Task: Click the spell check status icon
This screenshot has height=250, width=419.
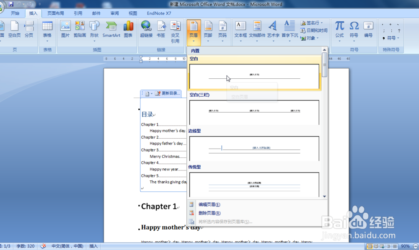Action: point(43,246)
